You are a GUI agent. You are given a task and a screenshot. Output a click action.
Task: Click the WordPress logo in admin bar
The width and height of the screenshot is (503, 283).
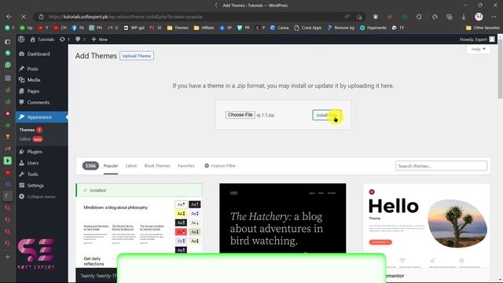point(21,39)
